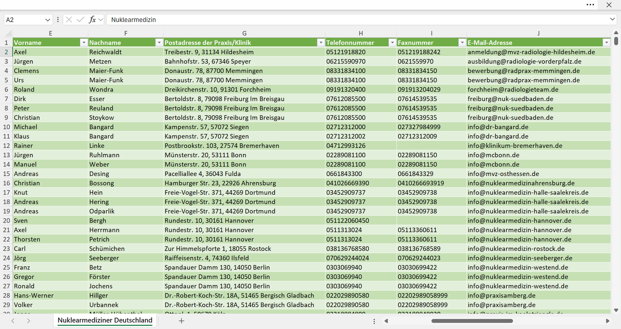Select column J header
Viewport: 621px width, 329px height.
click(x=539, y=33)
